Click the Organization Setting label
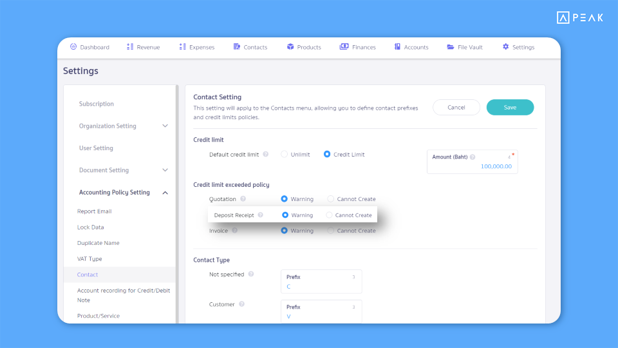 (108, 126)
